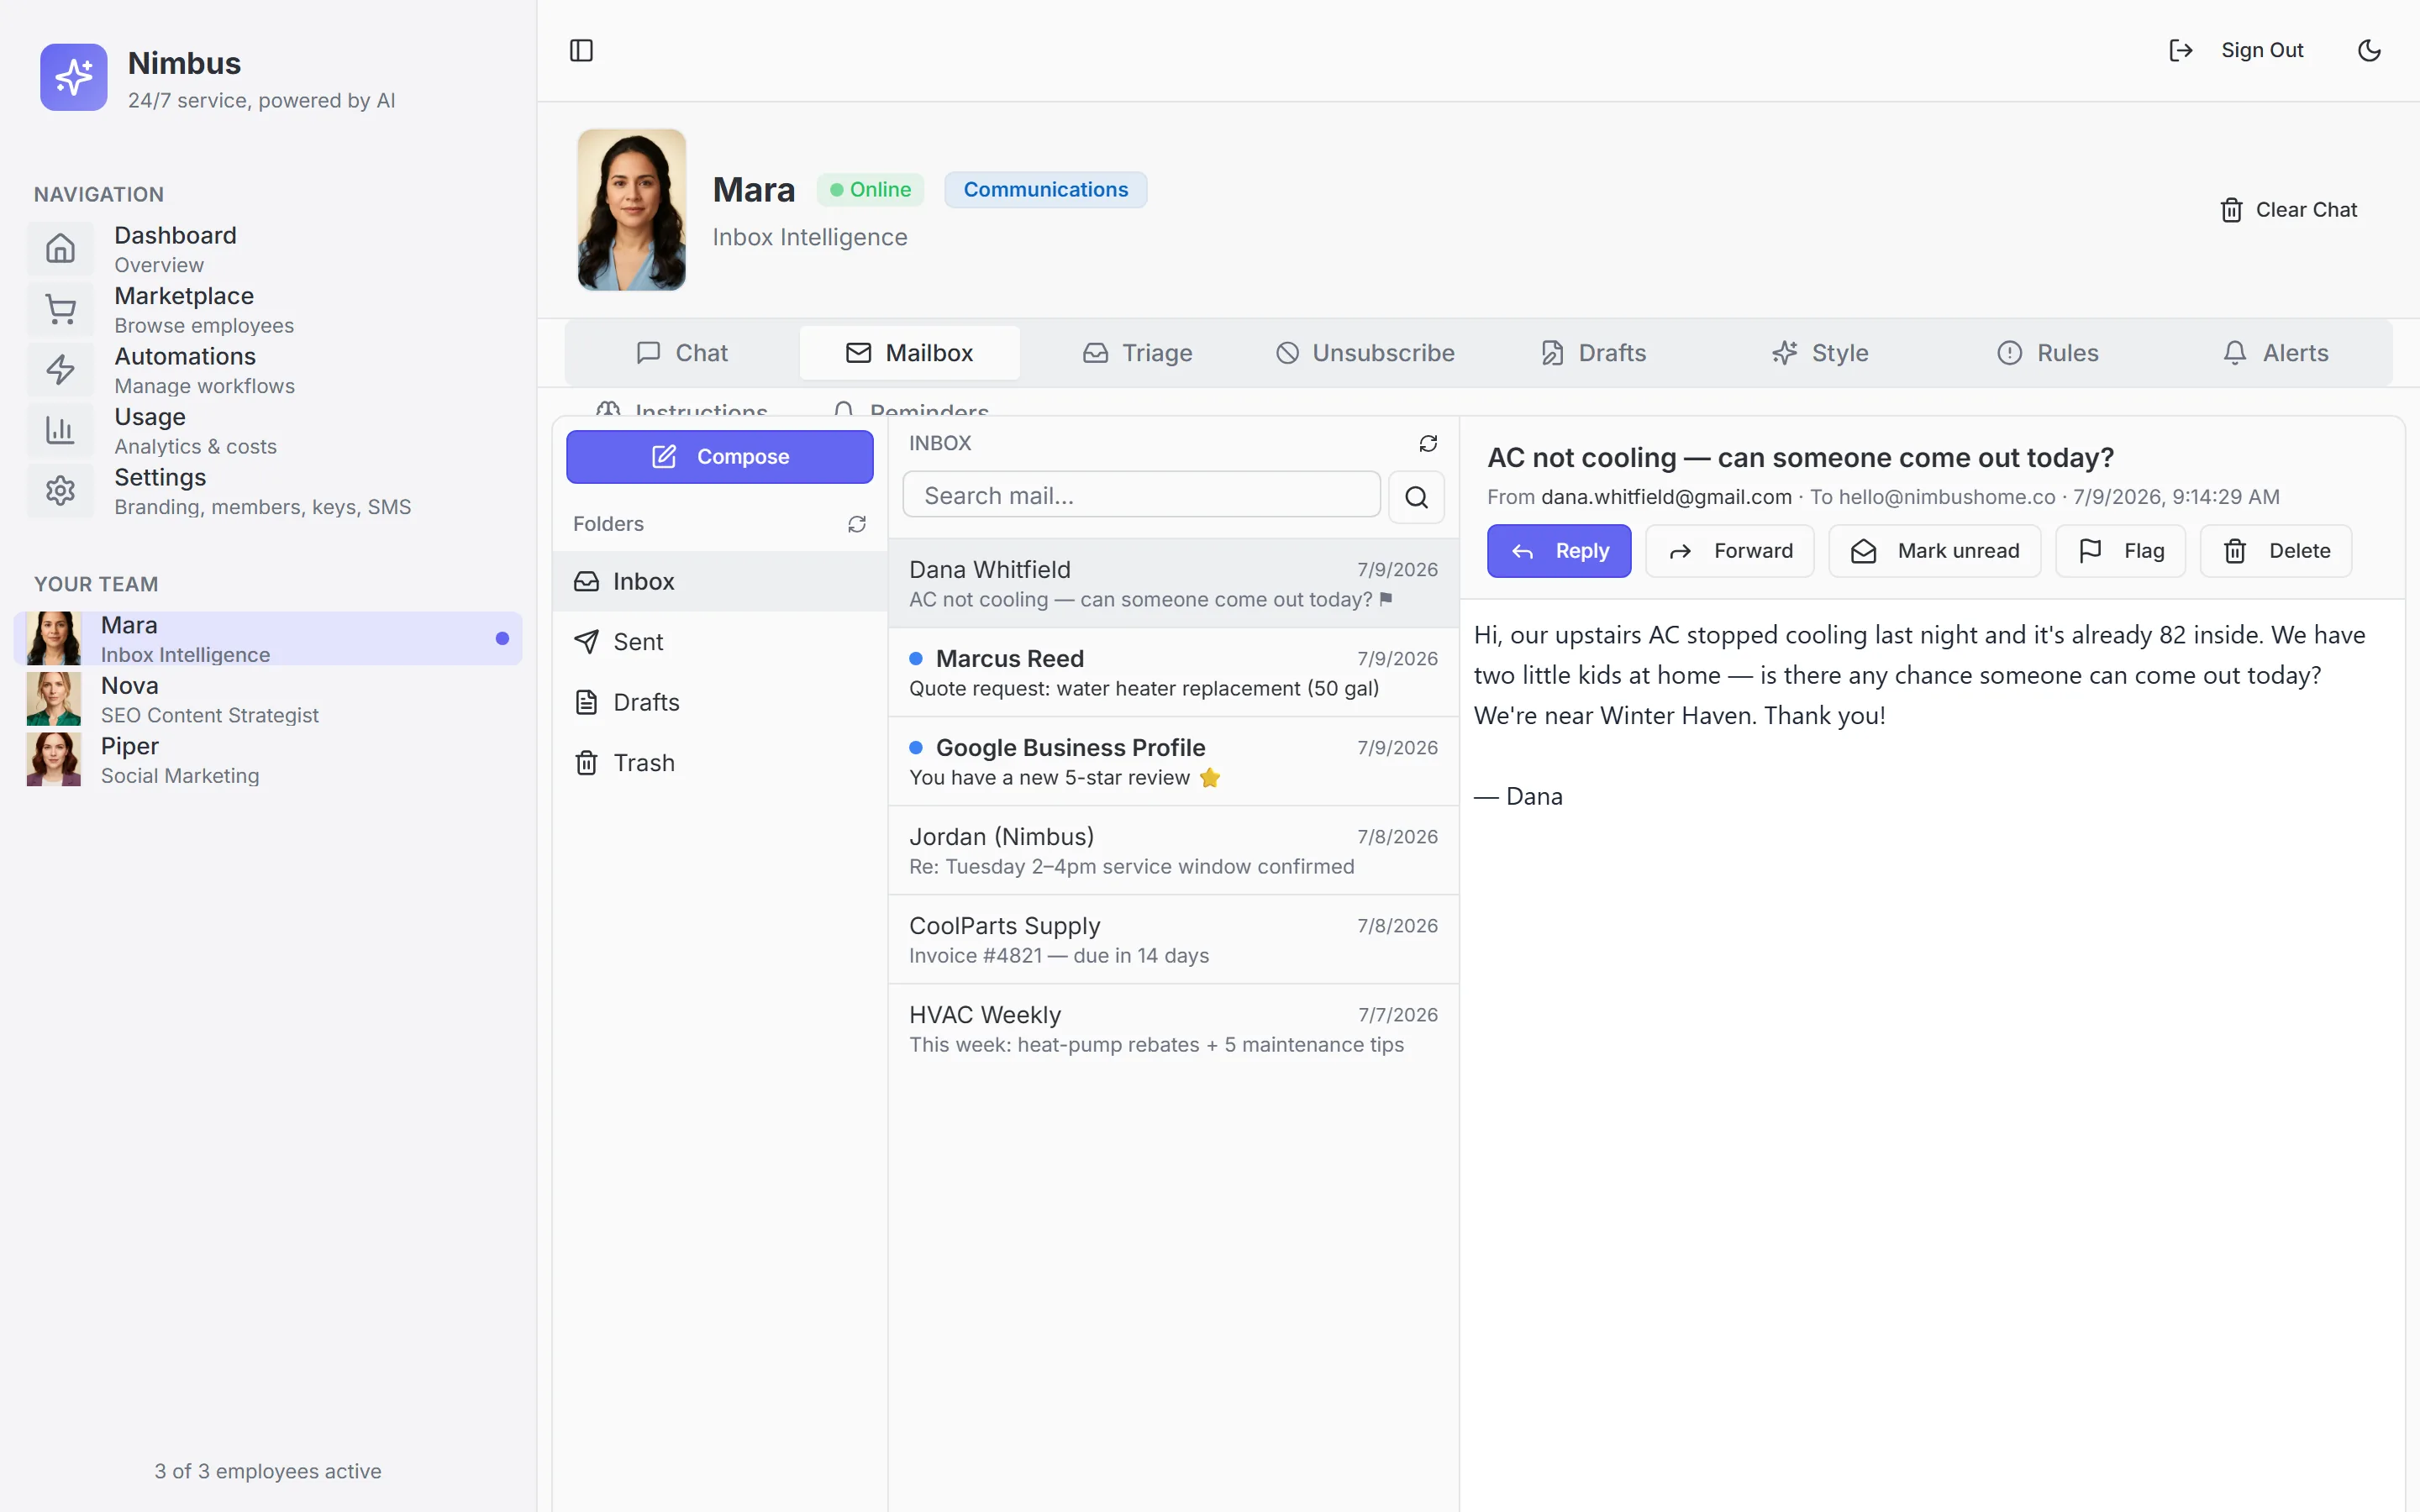Switch to the Alerts tab
2420x1512 pixels.
coord(2276,353)
